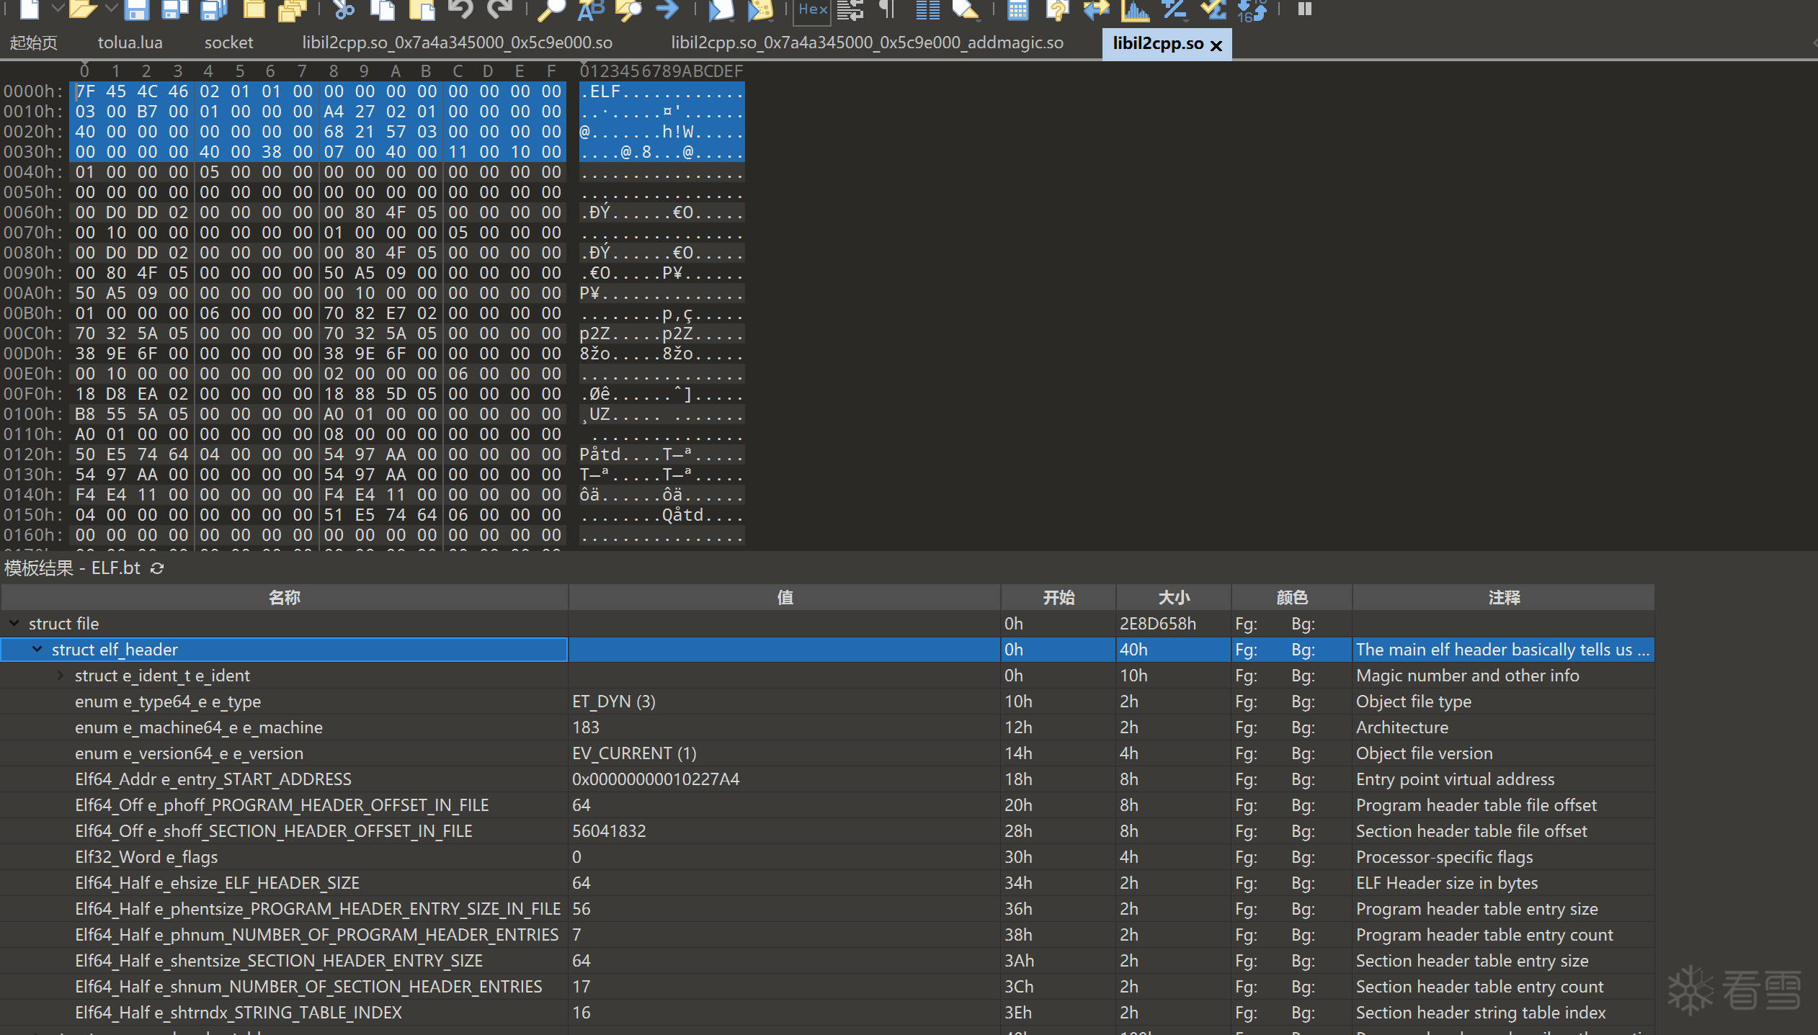This screenshot has height=1035, width=1818.
Task: Select the e_shoff SECTION_HEADER_OFFSET row
Action: 274,831
